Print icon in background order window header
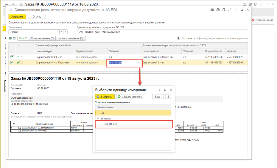Screen dimensions: 277x168 250,4
